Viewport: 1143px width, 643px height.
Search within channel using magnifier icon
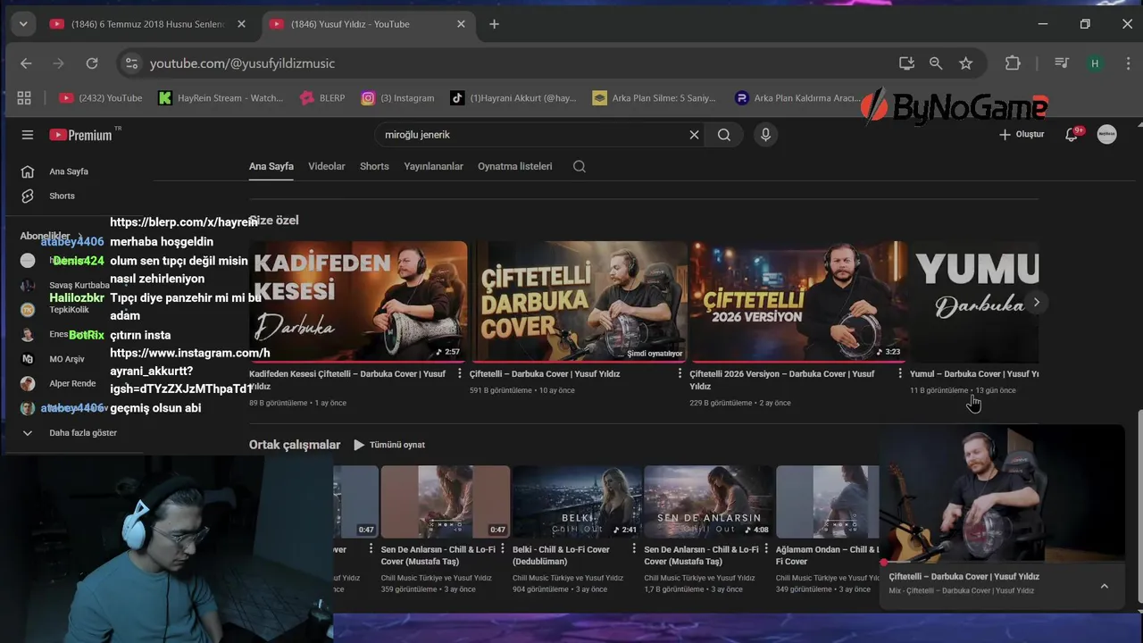coord(580,166)
